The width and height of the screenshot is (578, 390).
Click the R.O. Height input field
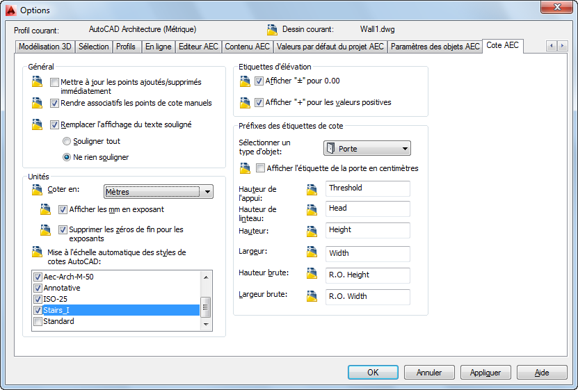[x=367, y=275]
